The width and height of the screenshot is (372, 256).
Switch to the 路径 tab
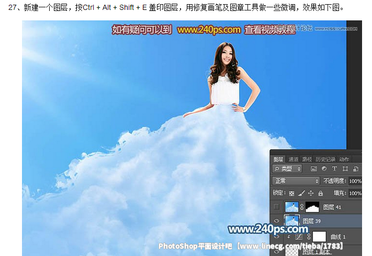click(x=307, y=159)
